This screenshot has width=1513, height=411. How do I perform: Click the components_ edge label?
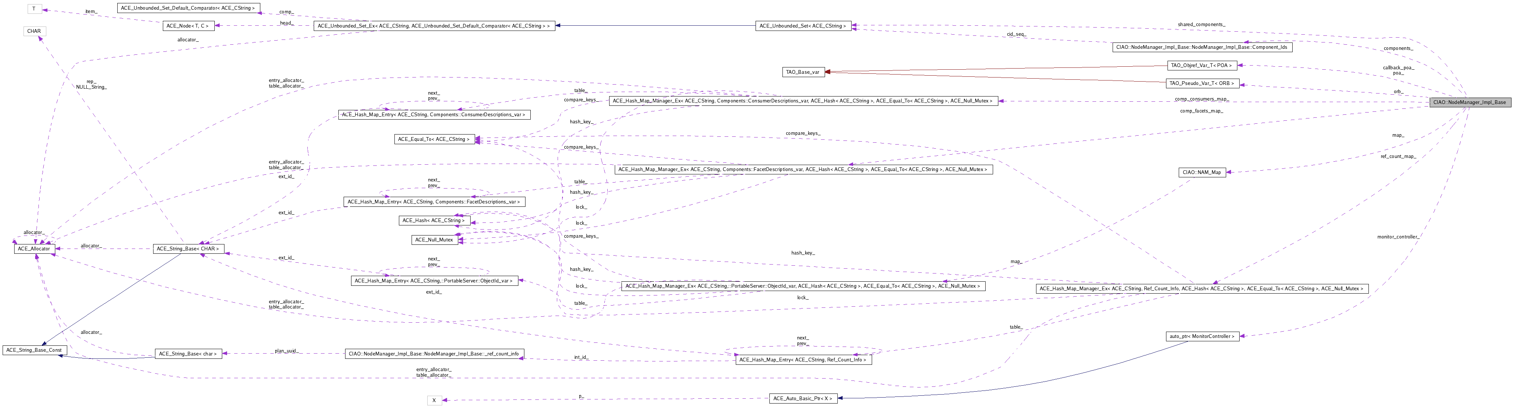(1398, 49)
